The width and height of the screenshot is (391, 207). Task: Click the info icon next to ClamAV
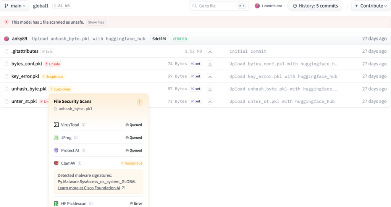pos(80,163)
